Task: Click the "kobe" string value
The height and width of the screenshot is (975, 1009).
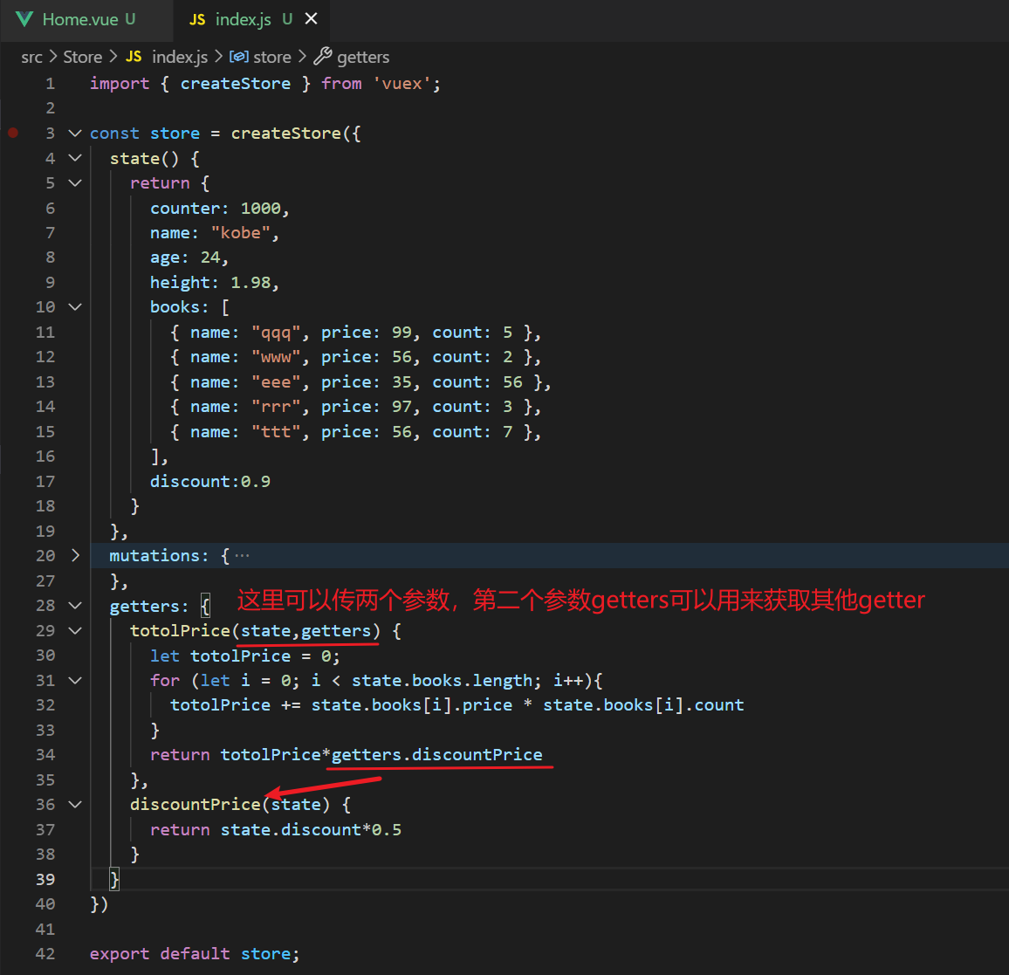Action: tap(241, 233)
